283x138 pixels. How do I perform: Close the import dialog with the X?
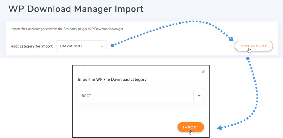coord(203,72)
